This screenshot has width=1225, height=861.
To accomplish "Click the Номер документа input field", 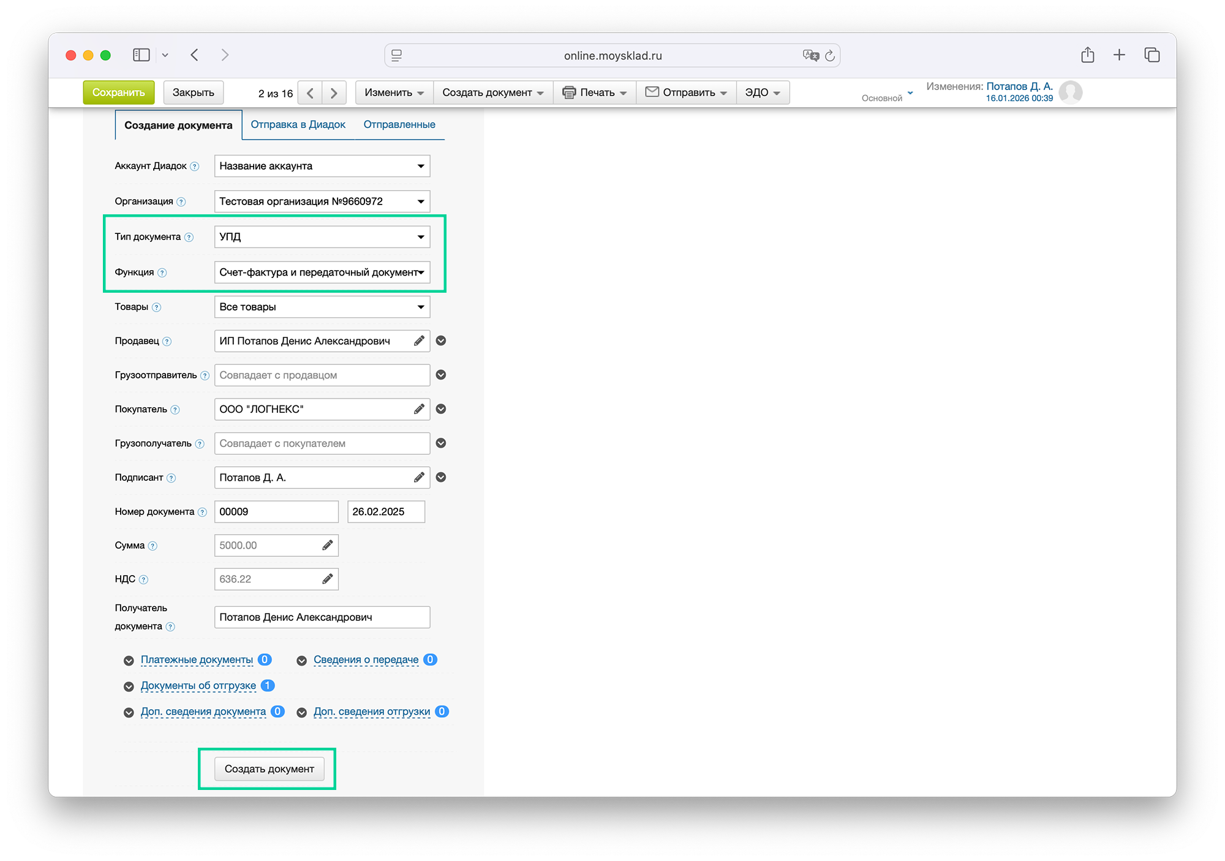I will point(276,511).
